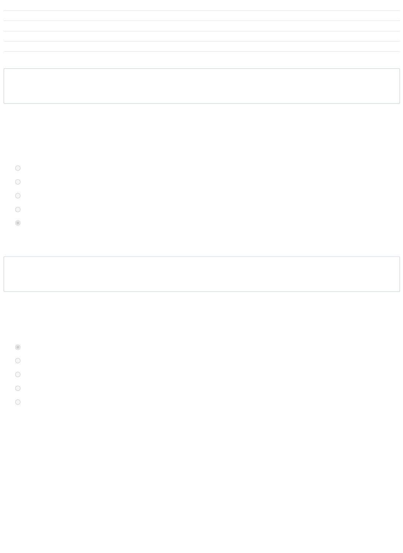Viewport: 403px width, 553px height.
Task: Select the first radio option in upper group
Action: coord(18,168)
